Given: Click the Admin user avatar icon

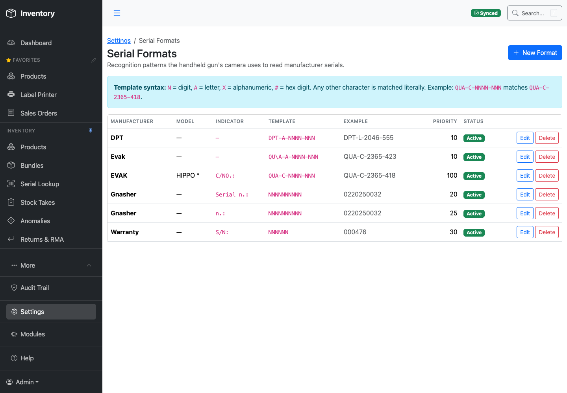Looking at the screenshot, I should pyautogui.click(x=9, y=382).
